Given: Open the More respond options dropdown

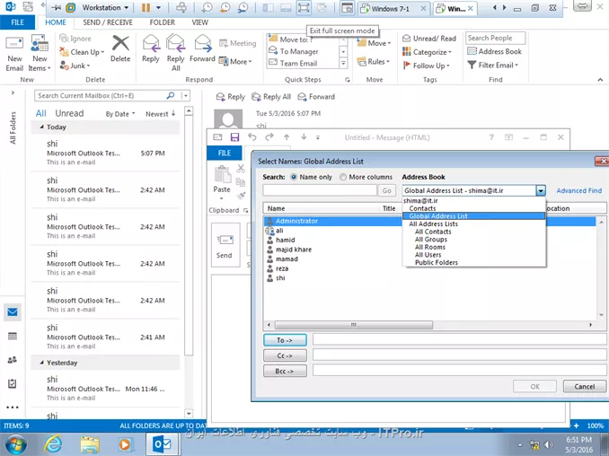Looking at the screenshot, I should point(235,61).
